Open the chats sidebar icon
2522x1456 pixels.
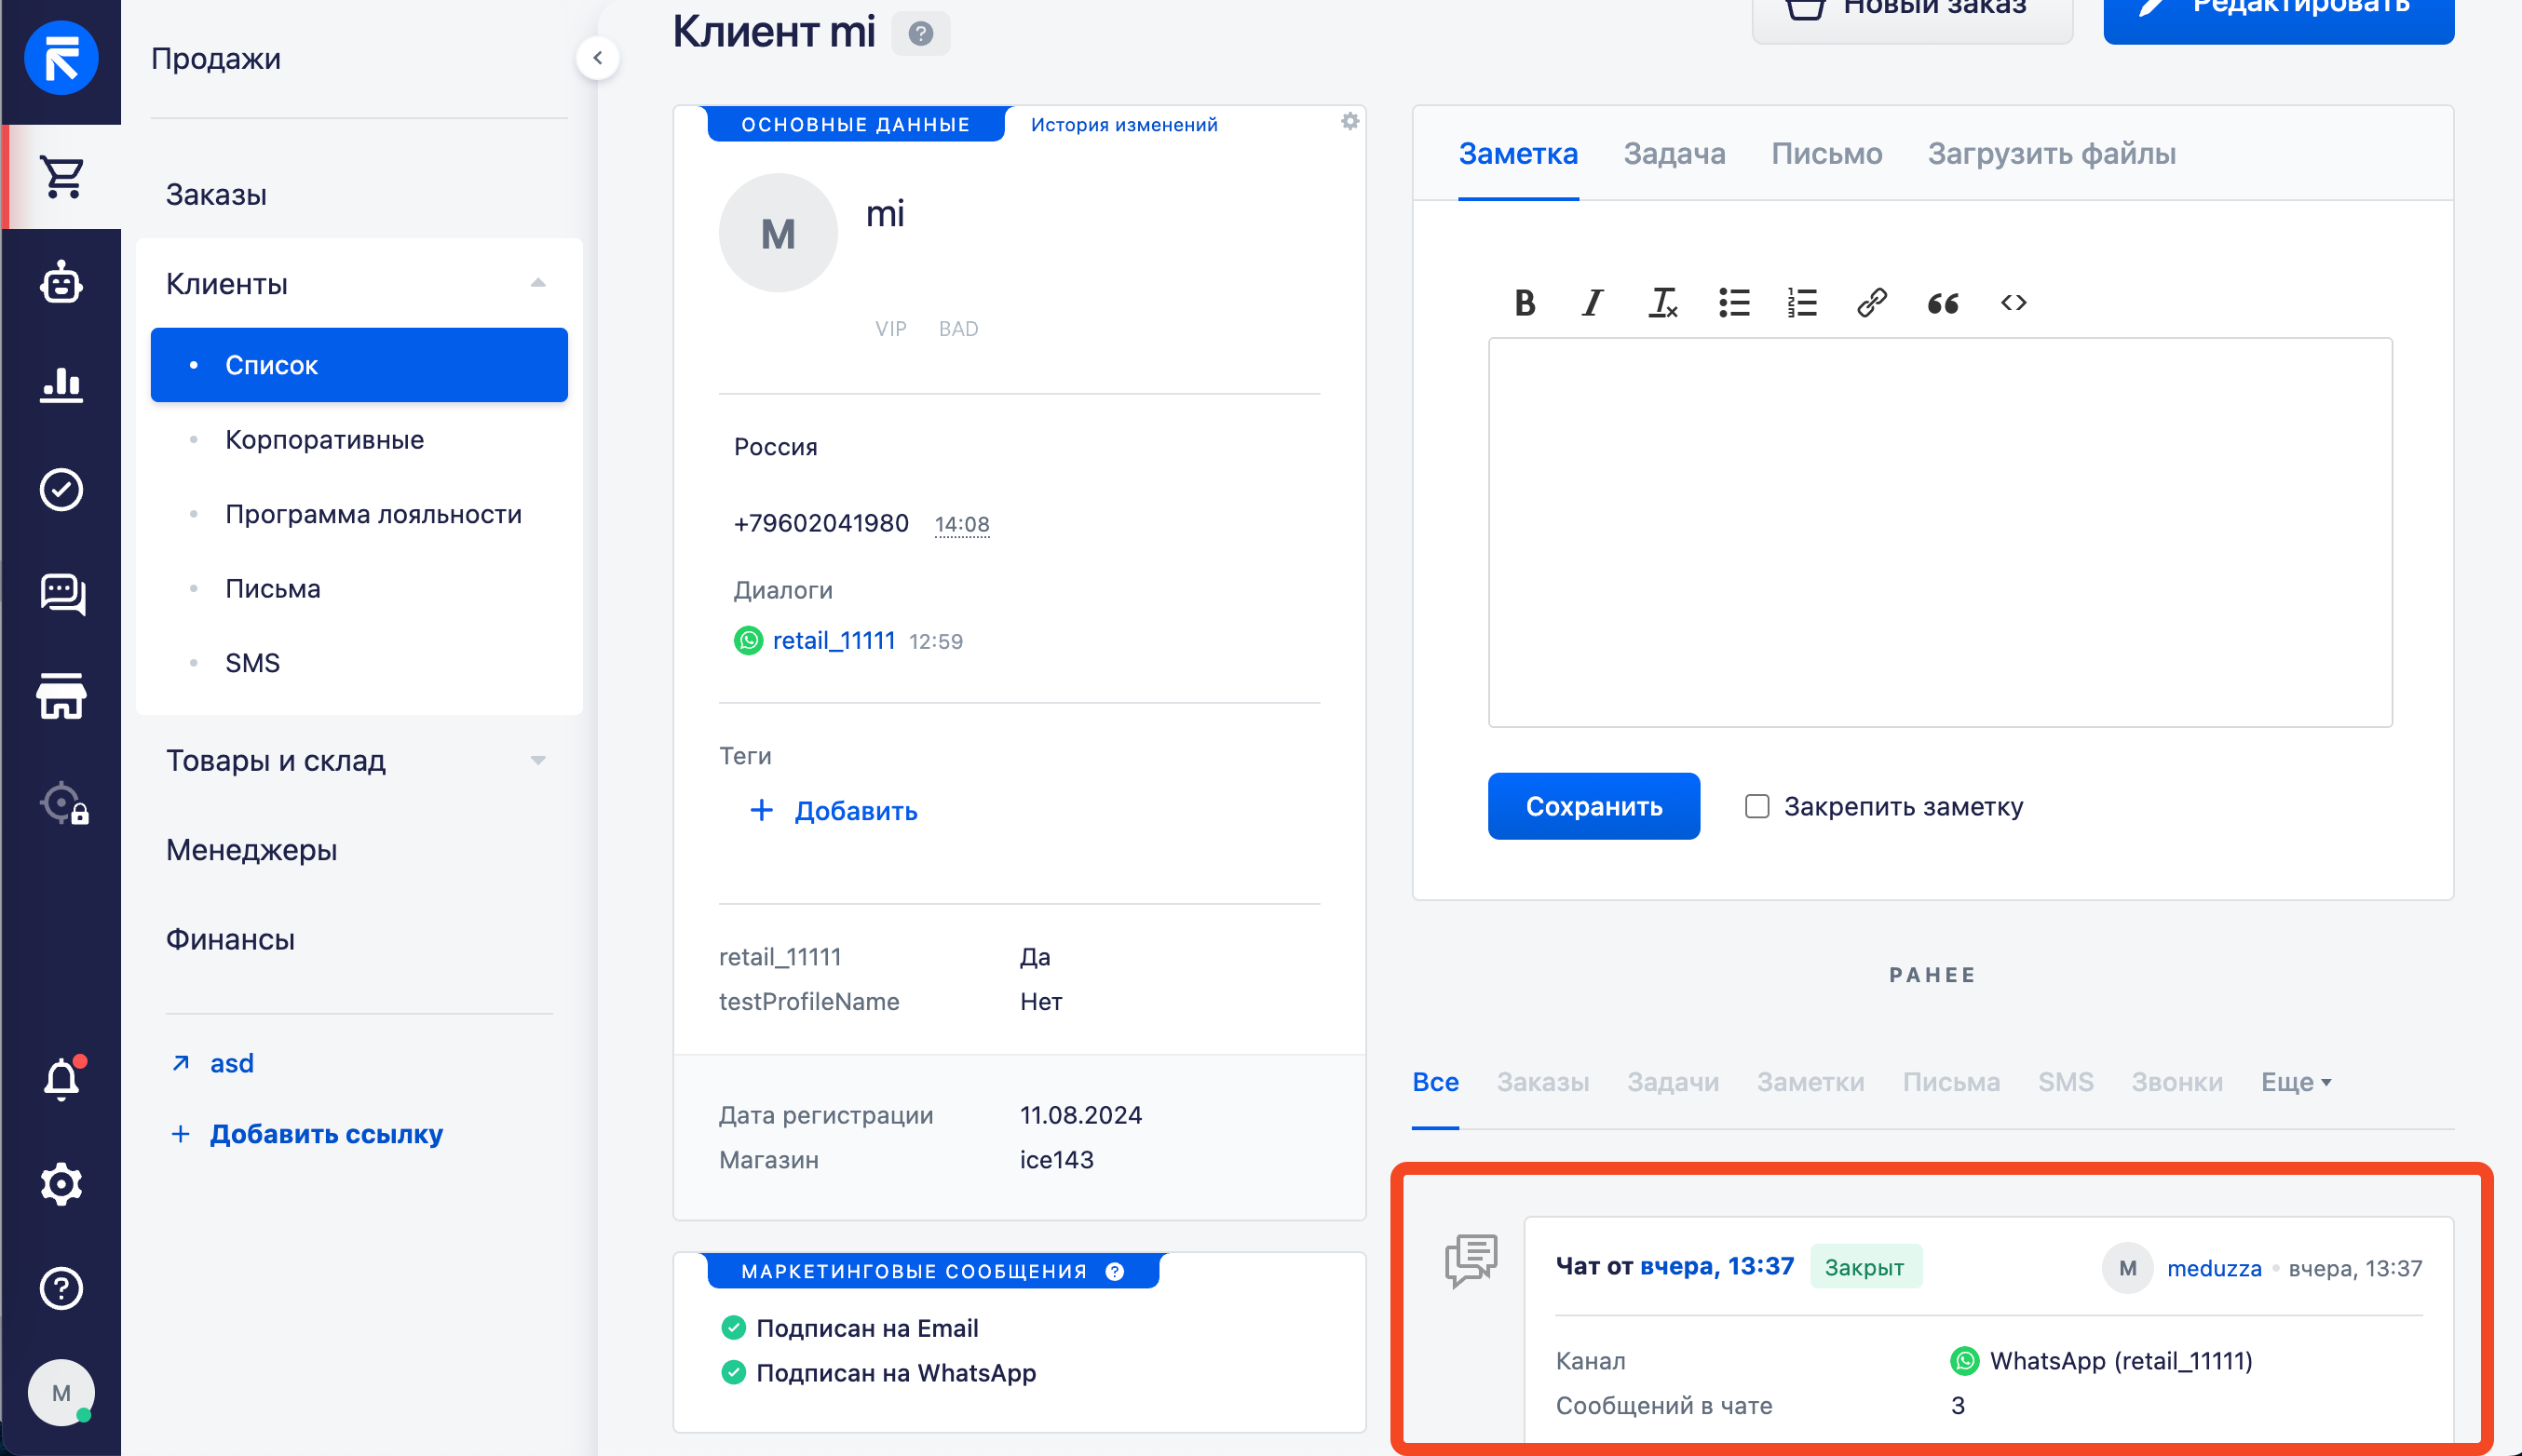coord(61,594)
